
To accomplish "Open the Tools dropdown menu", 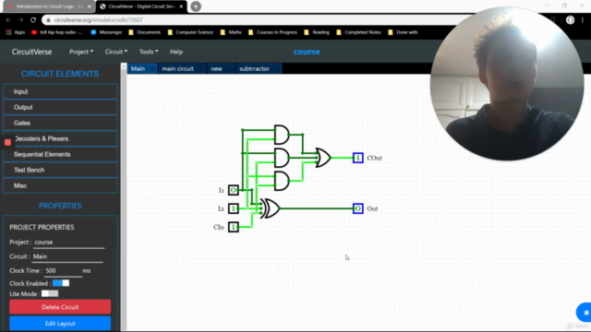I will pyautogui.click(x=149, y=52).
